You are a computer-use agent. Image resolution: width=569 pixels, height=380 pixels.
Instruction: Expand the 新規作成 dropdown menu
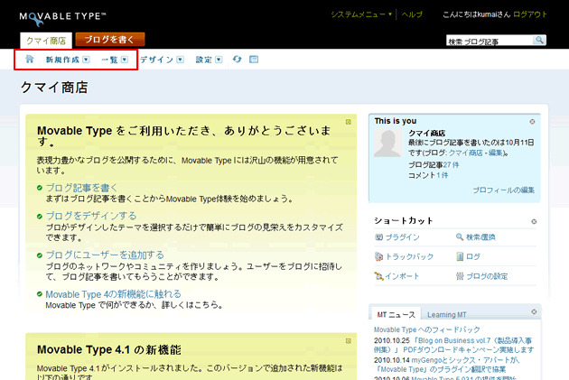click(x=86, y=60)
